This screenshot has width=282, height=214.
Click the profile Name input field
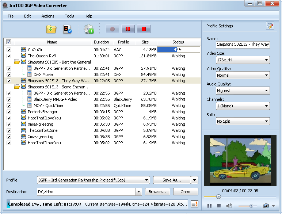click(x=243, y=45)
